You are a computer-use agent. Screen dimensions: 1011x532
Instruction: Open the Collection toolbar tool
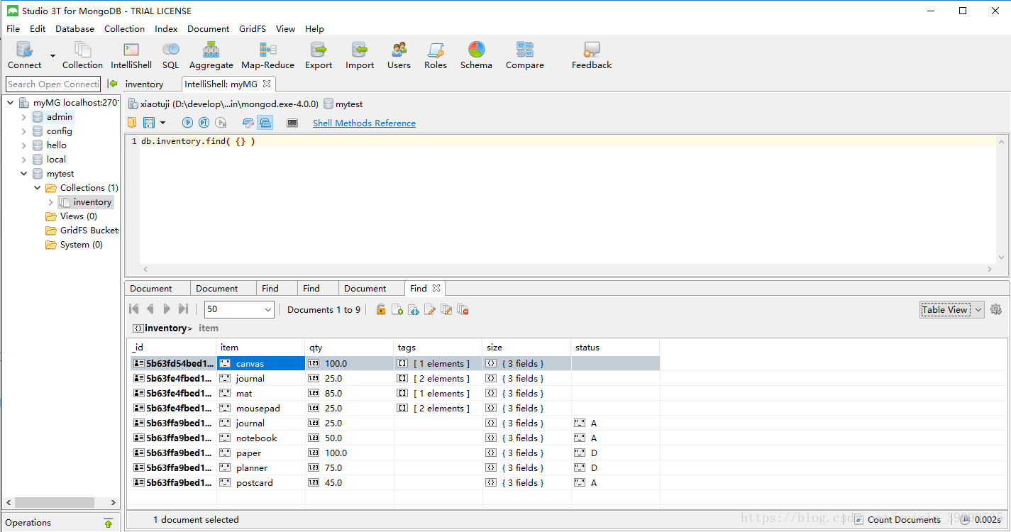tap(82, 55)
